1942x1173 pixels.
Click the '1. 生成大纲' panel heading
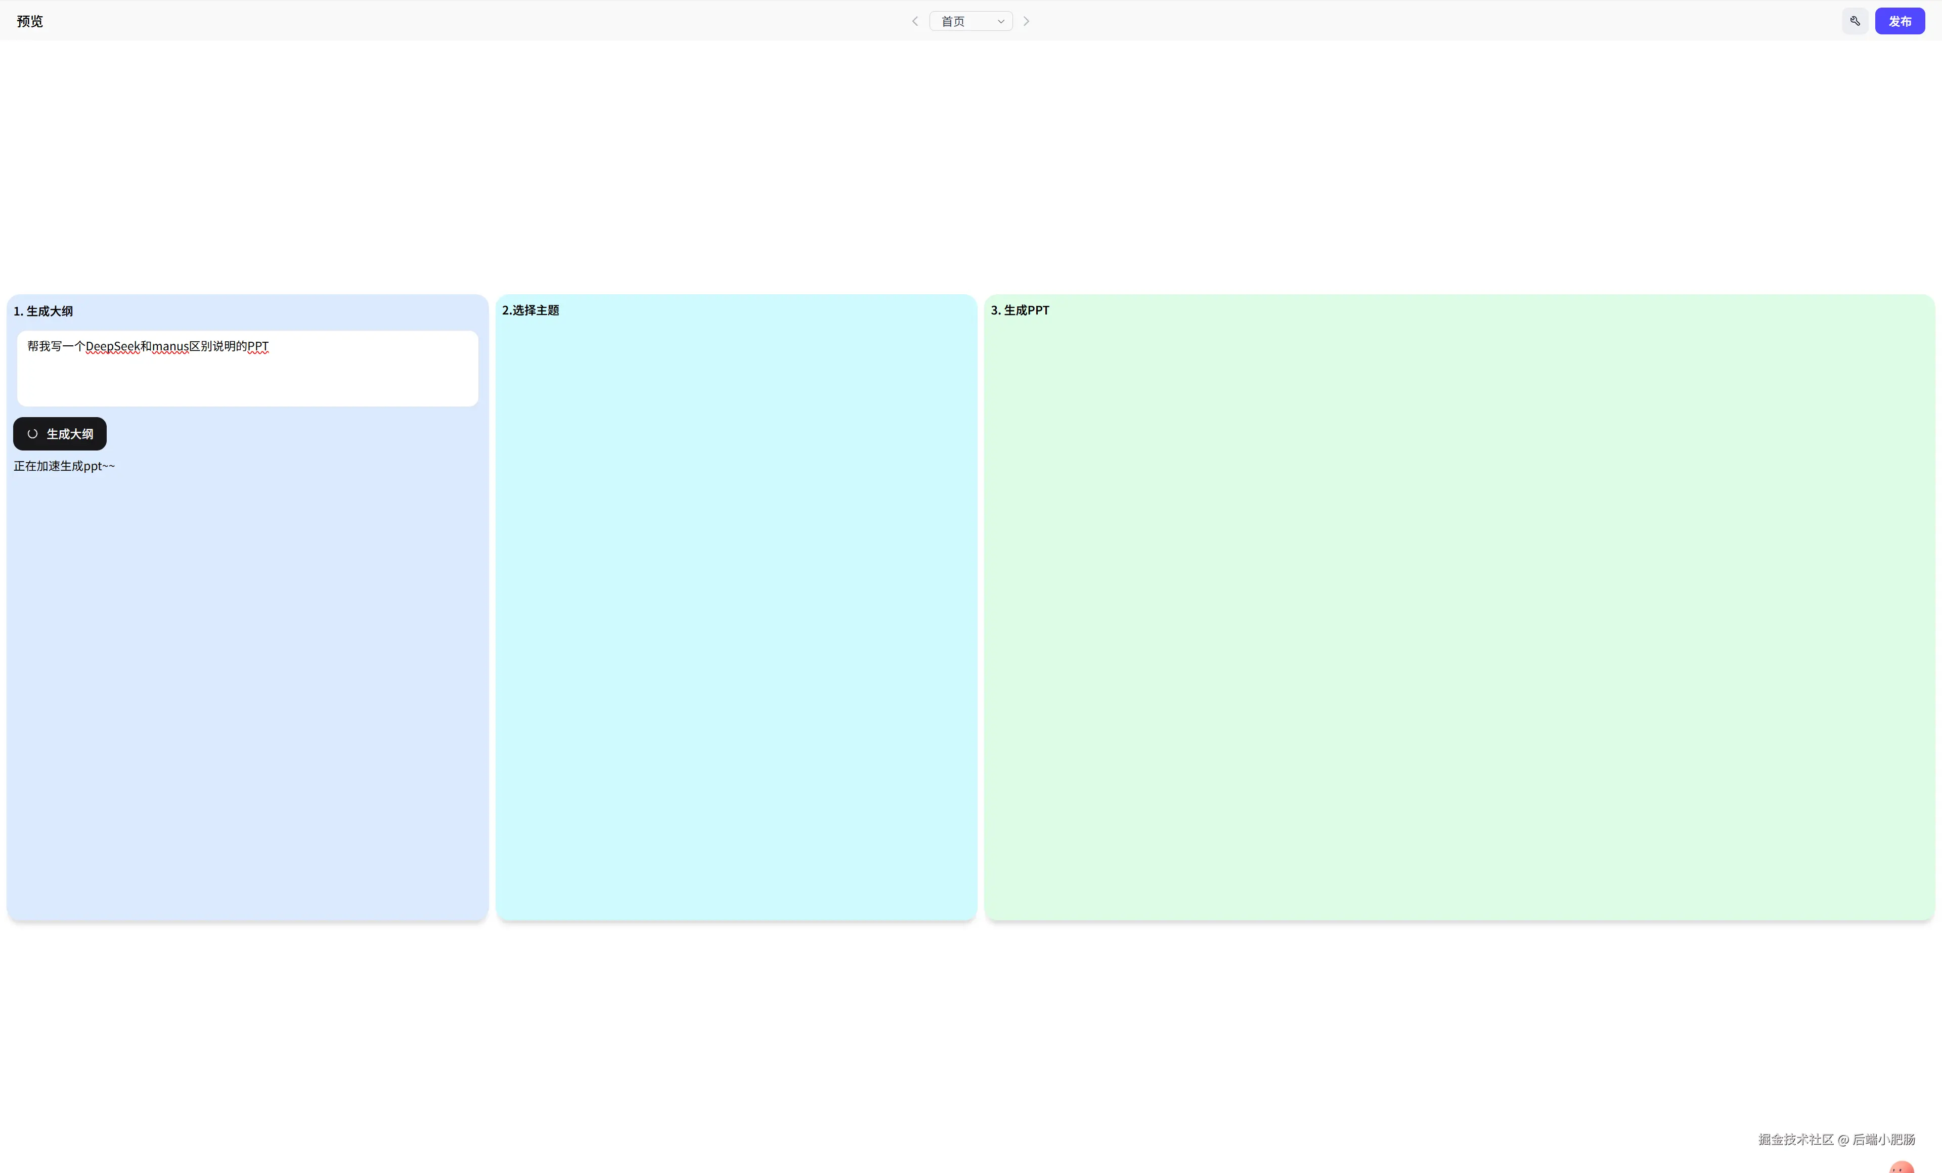[x=43, y=311]
